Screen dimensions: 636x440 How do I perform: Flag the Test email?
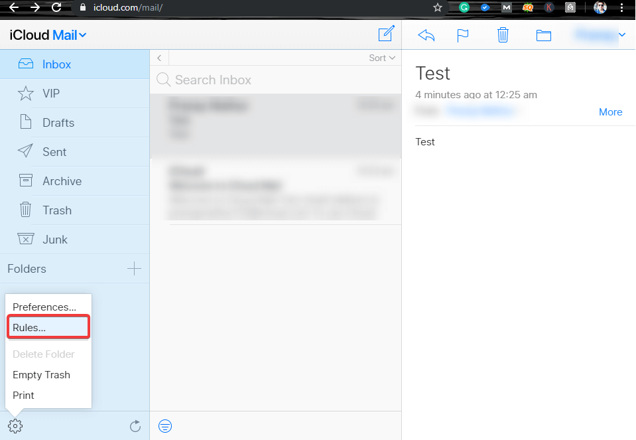coord(463,35)
